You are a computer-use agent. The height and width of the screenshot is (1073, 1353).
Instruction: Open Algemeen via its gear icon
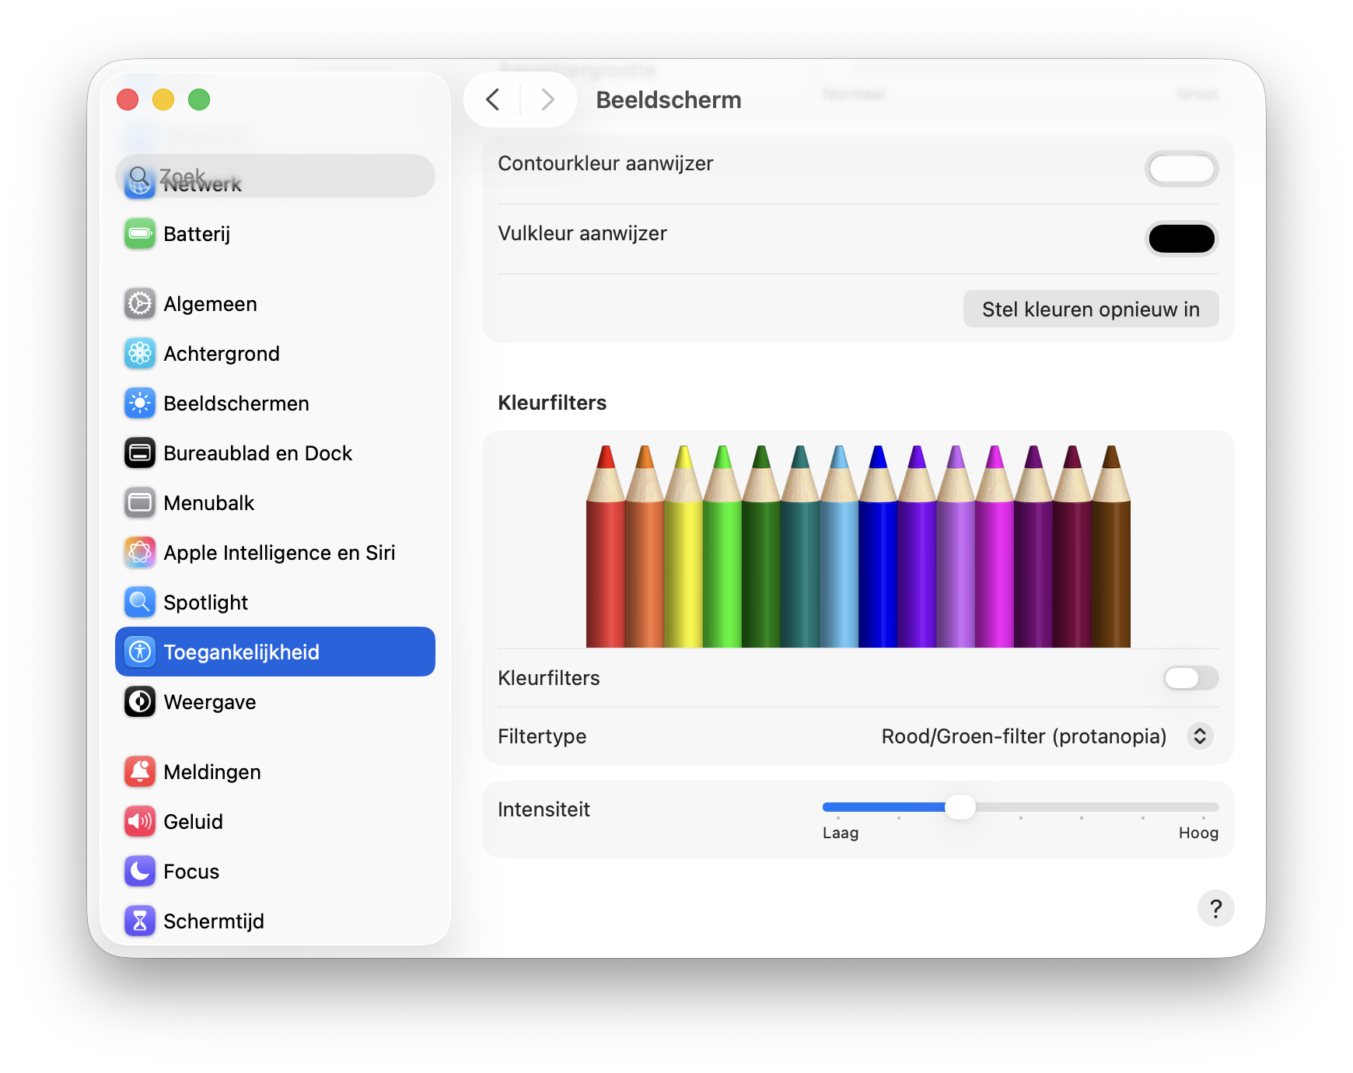140,304
